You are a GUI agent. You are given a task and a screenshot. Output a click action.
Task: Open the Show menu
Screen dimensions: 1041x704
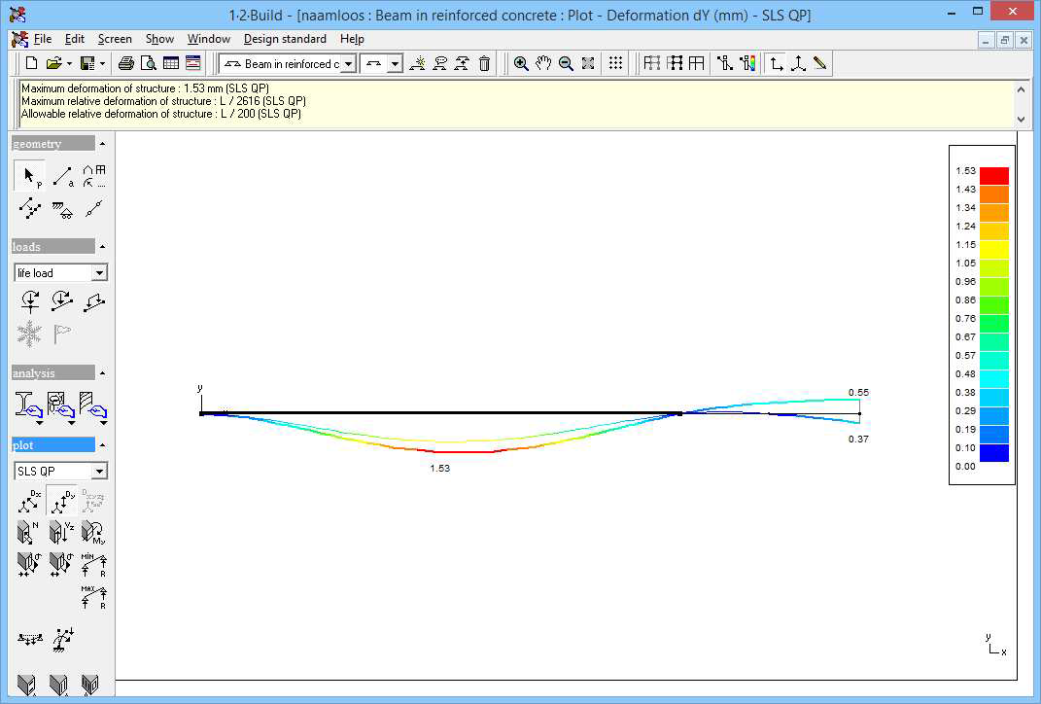pos(159,39)
